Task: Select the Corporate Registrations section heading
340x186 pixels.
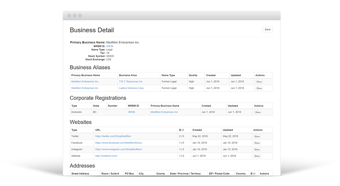Action: click(x=98, y=98)
